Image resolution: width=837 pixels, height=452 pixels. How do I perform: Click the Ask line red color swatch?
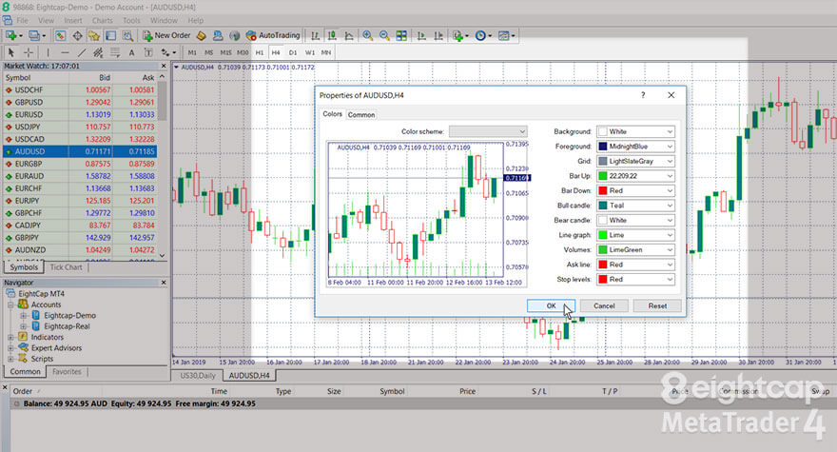click(603, 265)
